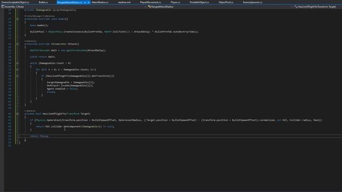The height and width of the screenshot is (192, 342).
Task: Click 'Agent.enabled = false;' line
Action: [x=62, y=89]
